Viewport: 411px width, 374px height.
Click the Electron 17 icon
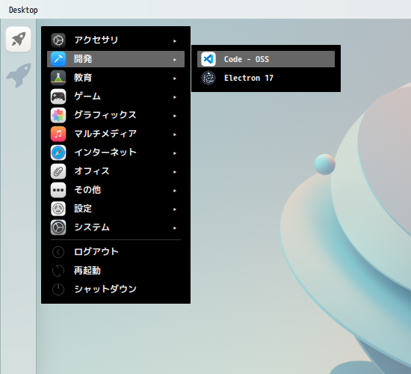pos(208,78)
